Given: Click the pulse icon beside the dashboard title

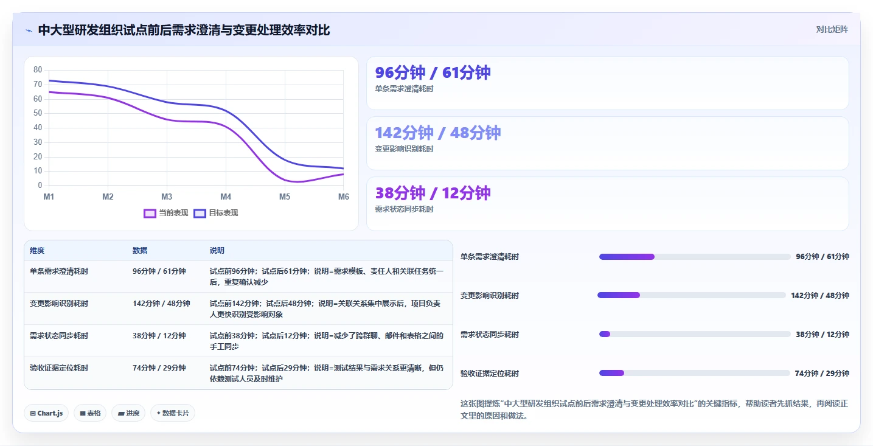Looking at the screenshot, I should [29, 30].
